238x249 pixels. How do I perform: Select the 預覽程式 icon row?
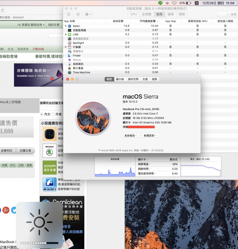tap(69, 51)
